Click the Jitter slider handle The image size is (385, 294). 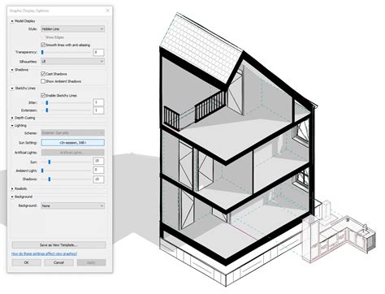pos(47,102)
